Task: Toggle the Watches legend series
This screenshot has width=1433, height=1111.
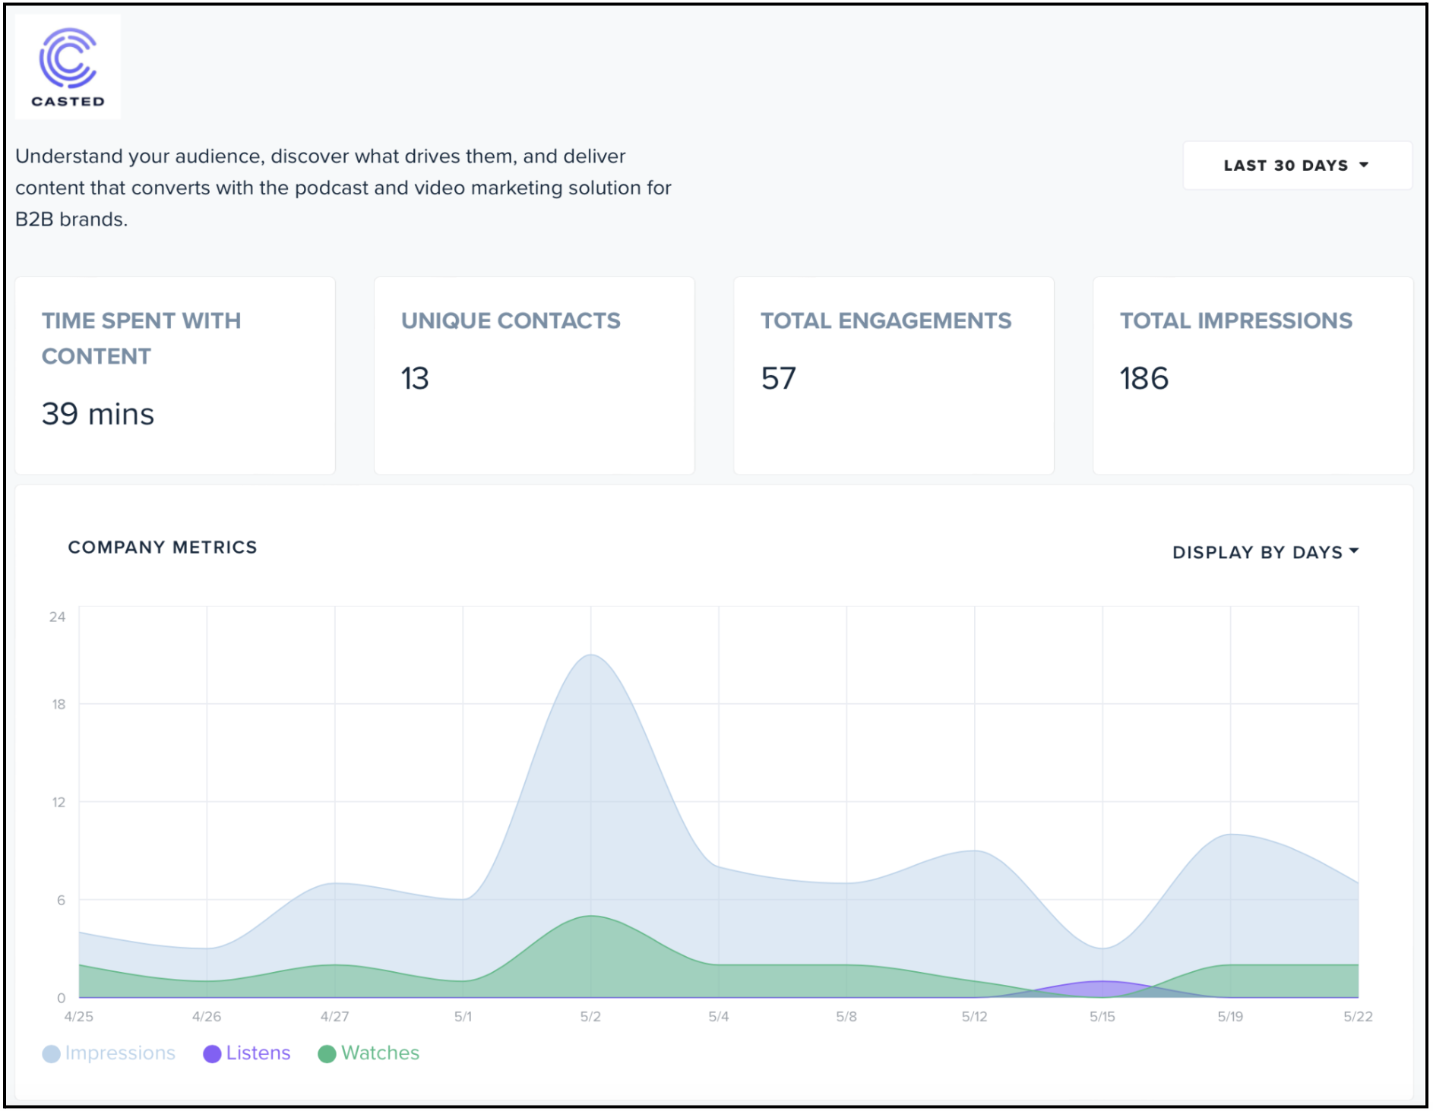Action: click(369, 1053)
